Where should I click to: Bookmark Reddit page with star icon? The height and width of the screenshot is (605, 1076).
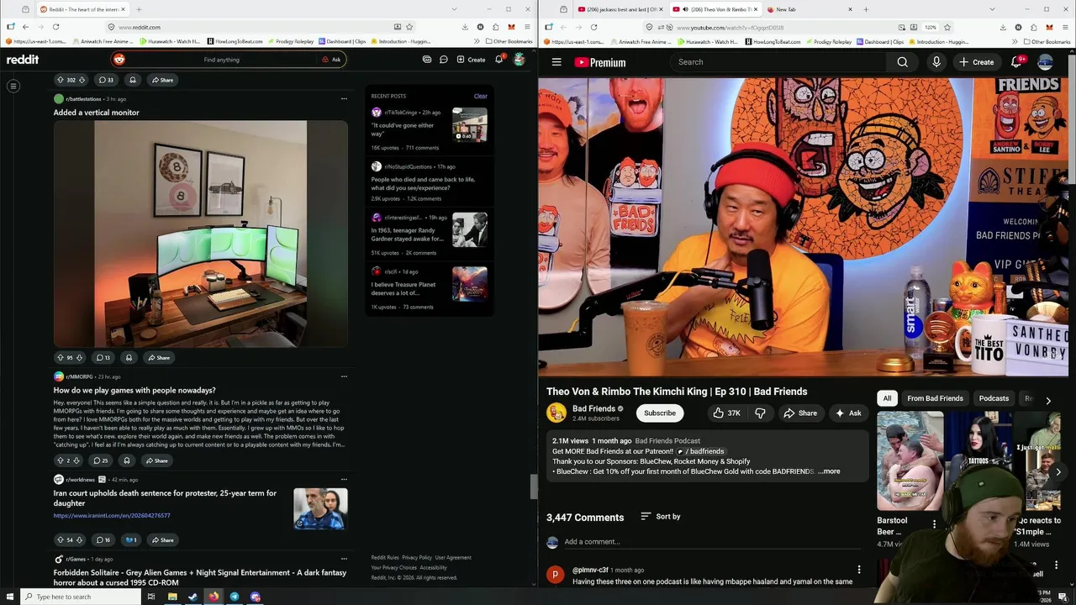click(409, 27)
